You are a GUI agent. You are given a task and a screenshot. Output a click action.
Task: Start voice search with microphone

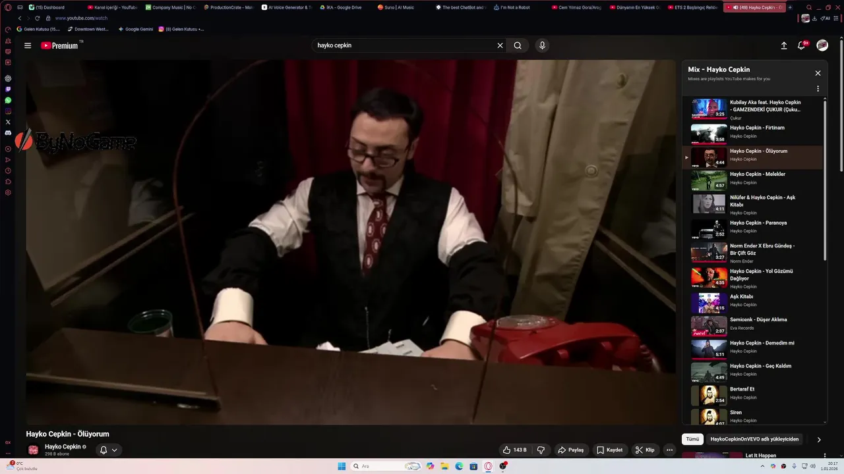[x=542, y=45]
